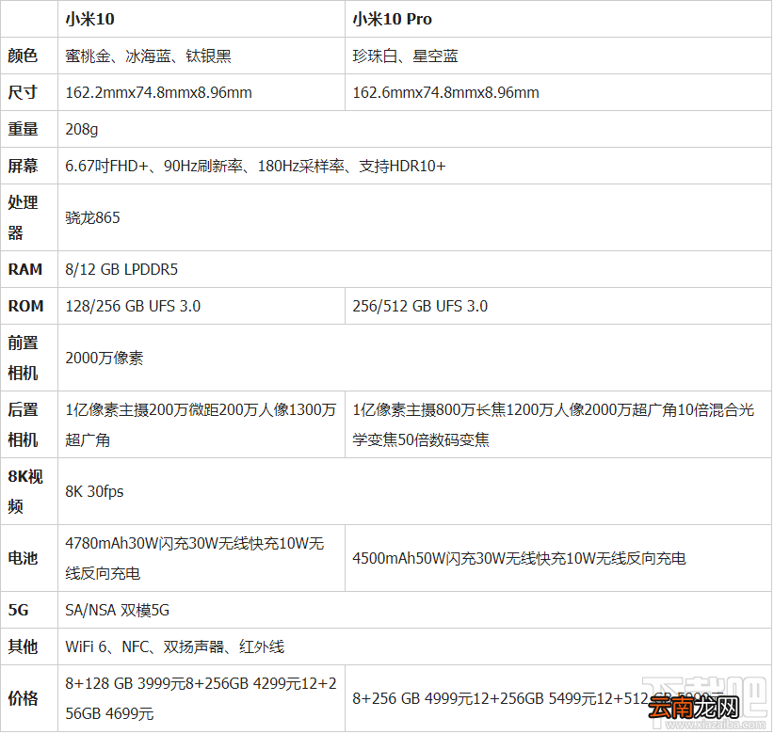The image size is (774, 734).
Task: Select the 8K视频 row label
Action: (x=25, y=491)
